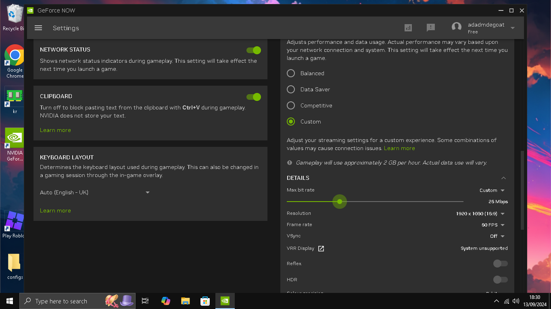Open the Max bit rate Custom dropdown

click(492, 190)
